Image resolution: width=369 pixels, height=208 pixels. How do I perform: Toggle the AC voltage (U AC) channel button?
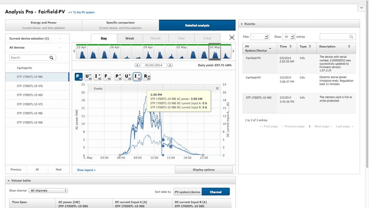88,76
